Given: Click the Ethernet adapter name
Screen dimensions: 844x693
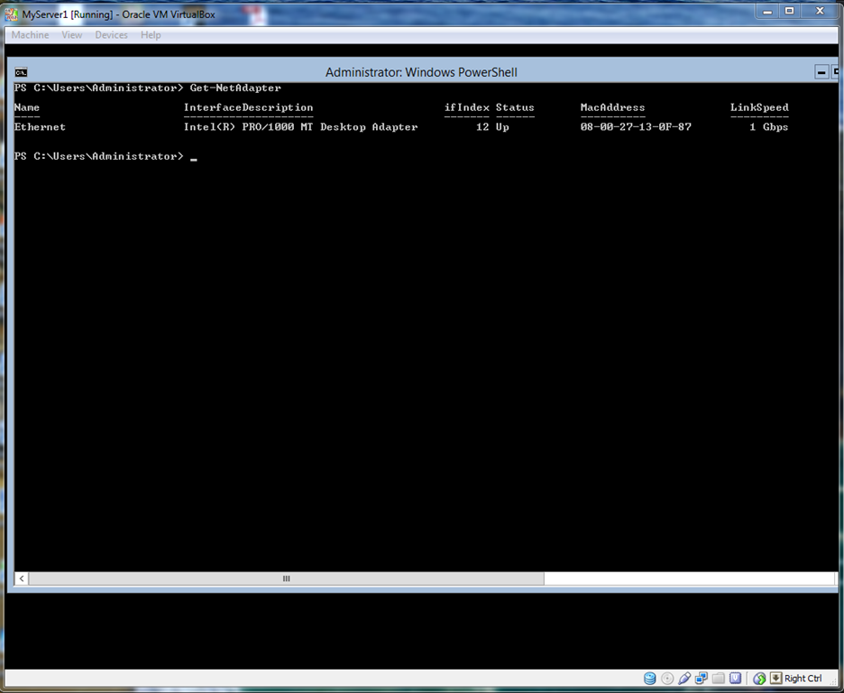Looking at the screenshot, I should click(40, 127).
